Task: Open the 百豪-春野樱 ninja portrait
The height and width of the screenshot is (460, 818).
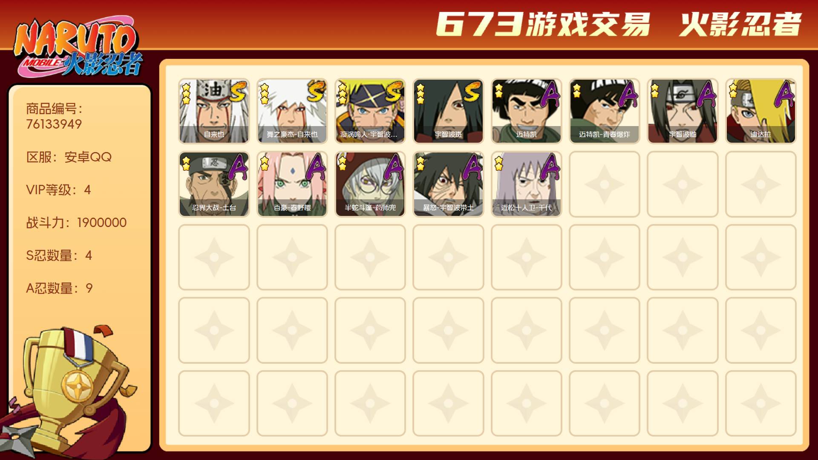Action: point(292,184)
